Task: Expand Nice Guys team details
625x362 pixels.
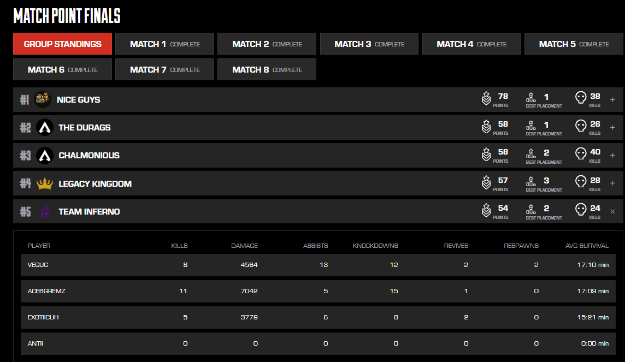Action: pos(612,99)
